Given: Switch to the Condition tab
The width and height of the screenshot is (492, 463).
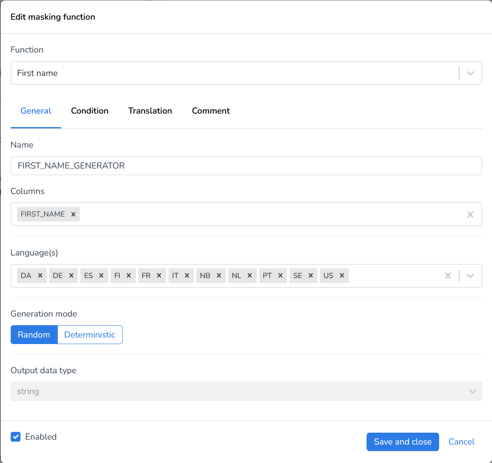Looking at the screenshot, I should (x=89, y=111).
